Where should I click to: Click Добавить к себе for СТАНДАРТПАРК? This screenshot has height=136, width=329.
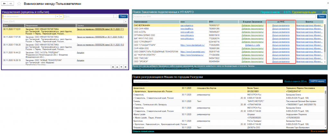pos(253,45)
